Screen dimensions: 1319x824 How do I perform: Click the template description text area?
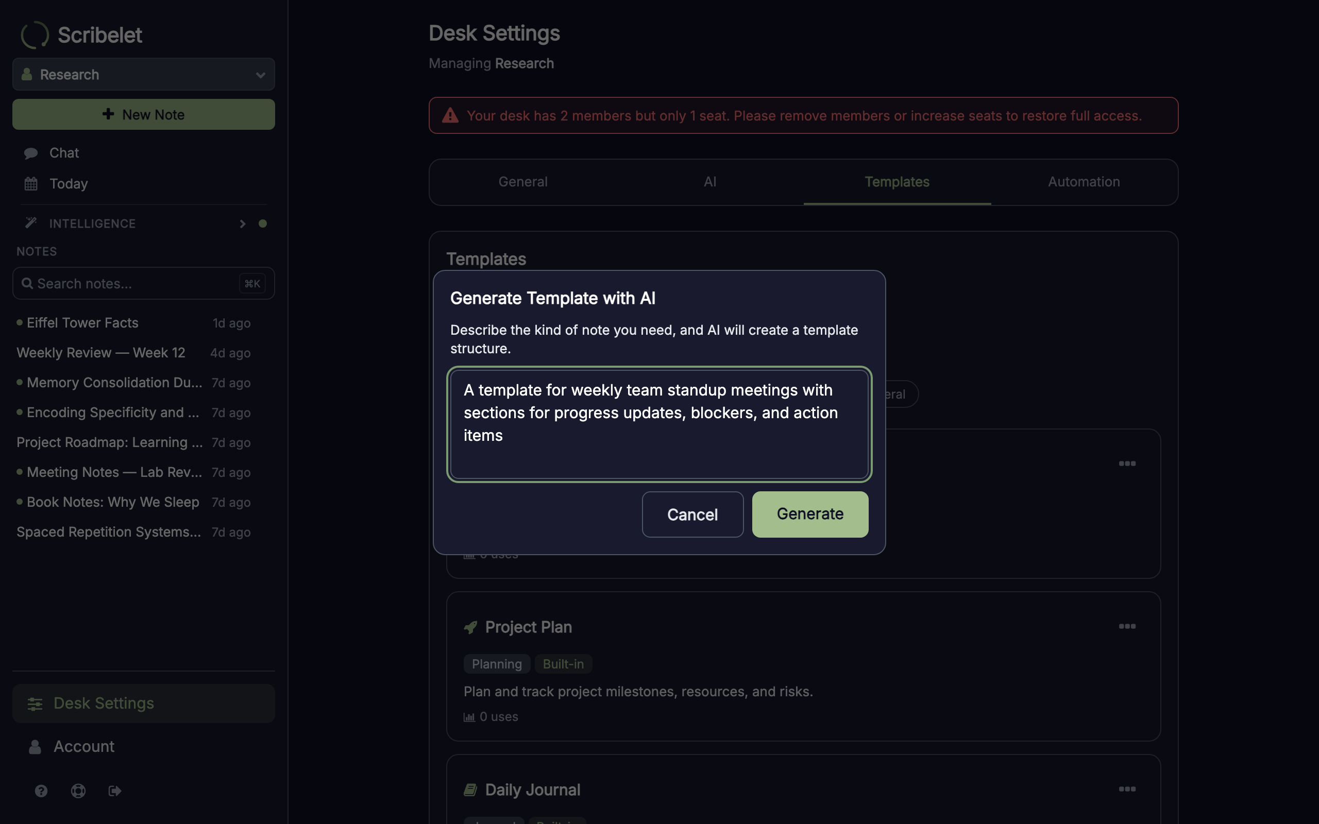click(659, 424)
